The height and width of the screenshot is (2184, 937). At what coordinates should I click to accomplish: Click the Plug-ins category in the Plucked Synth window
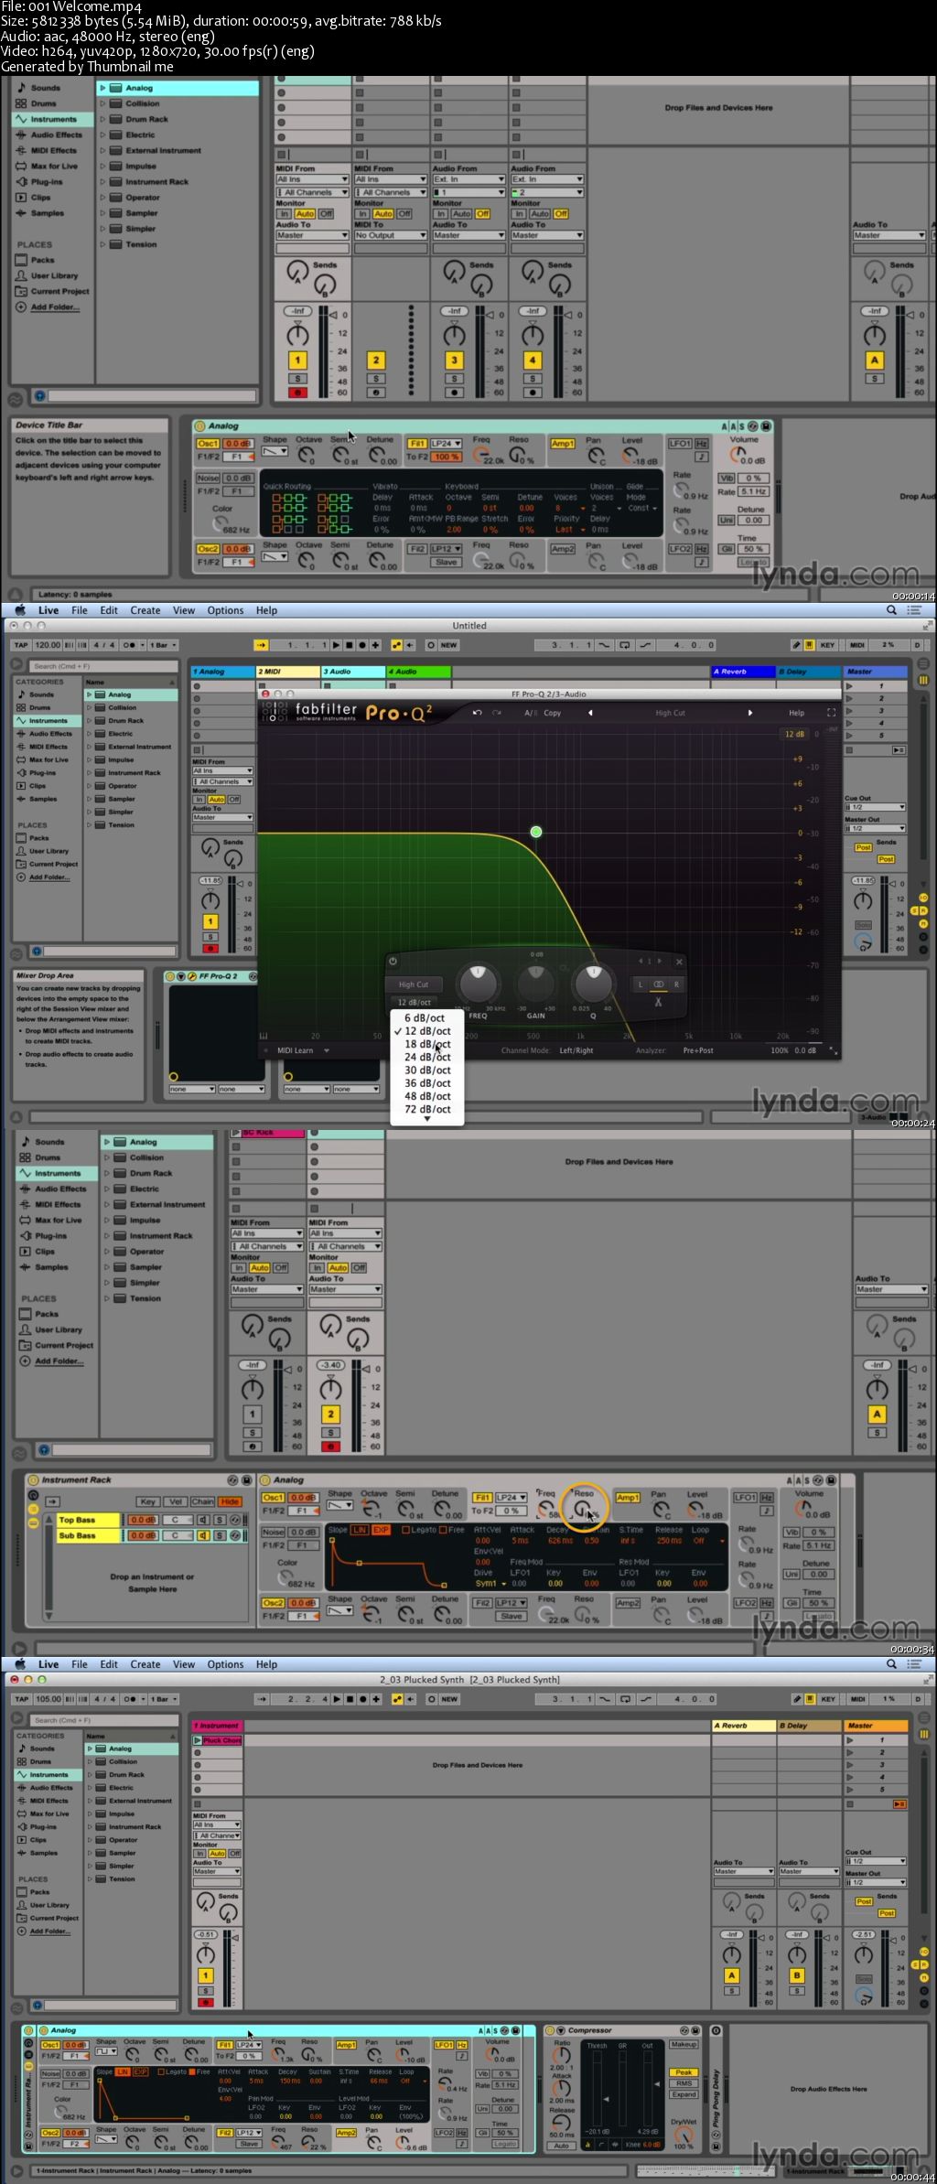point(43,1826)
